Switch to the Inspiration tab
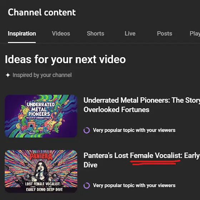200x200 pixels. [x=22, y=34]
